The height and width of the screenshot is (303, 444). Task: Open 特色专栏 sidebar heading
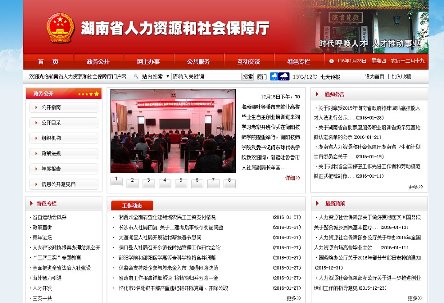click(47, 203)
